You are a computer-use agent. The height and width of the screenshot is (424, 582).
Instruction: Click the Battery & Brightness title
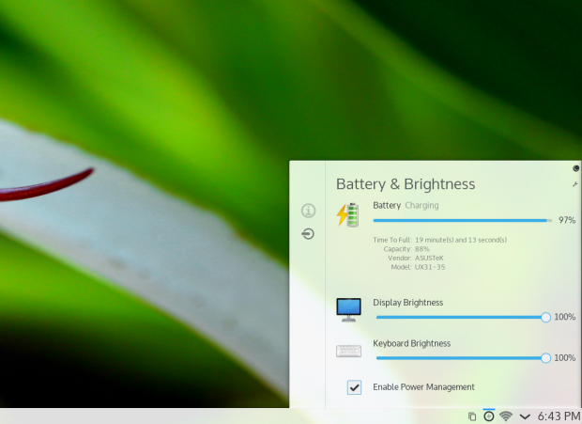tap(406, 184)
